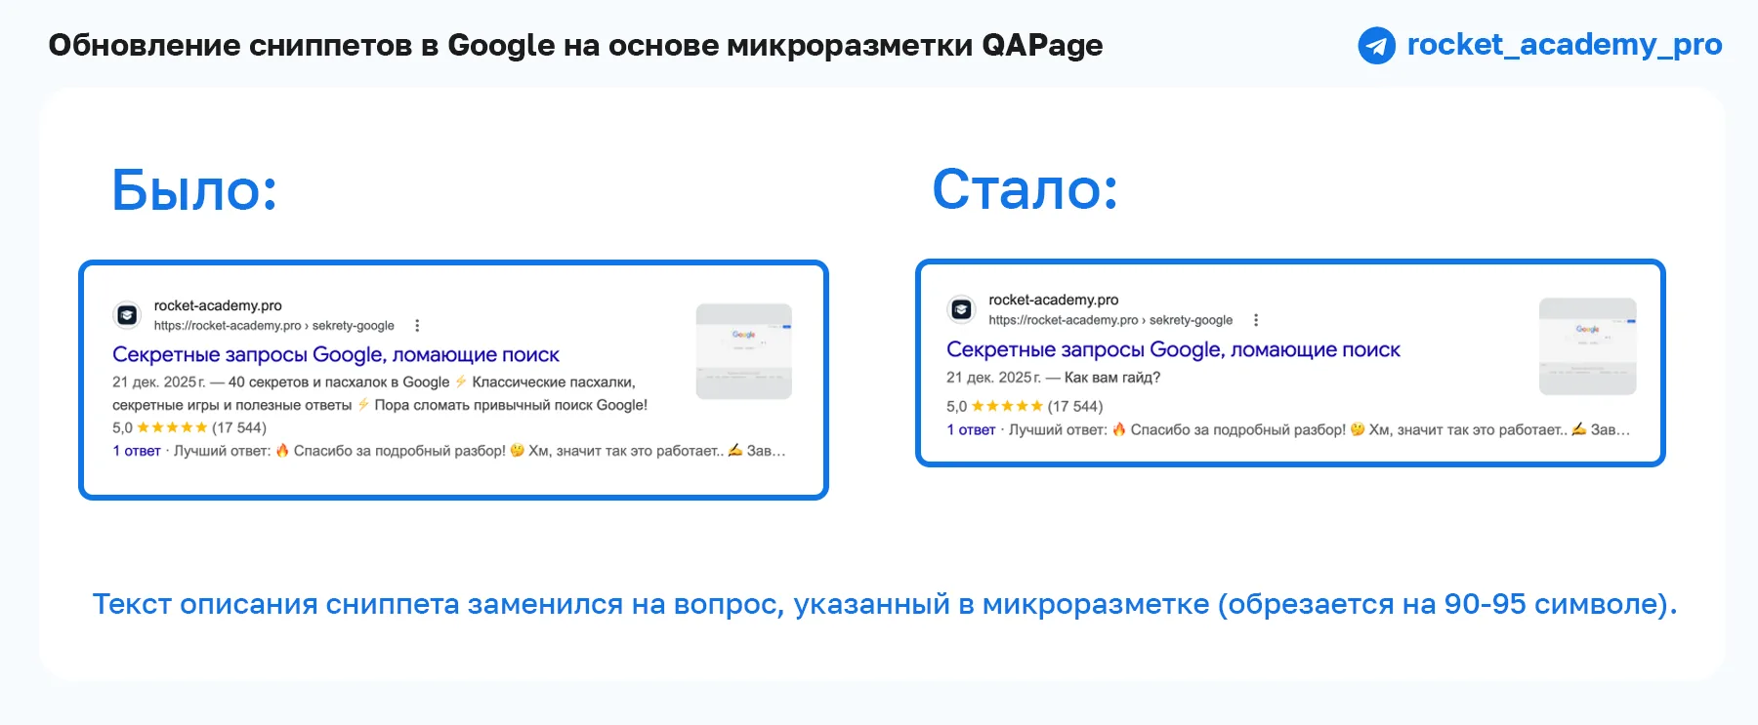The image size is (1758, 725).
Task: Click the 'Было:' heading
Action: coord(194,189)
